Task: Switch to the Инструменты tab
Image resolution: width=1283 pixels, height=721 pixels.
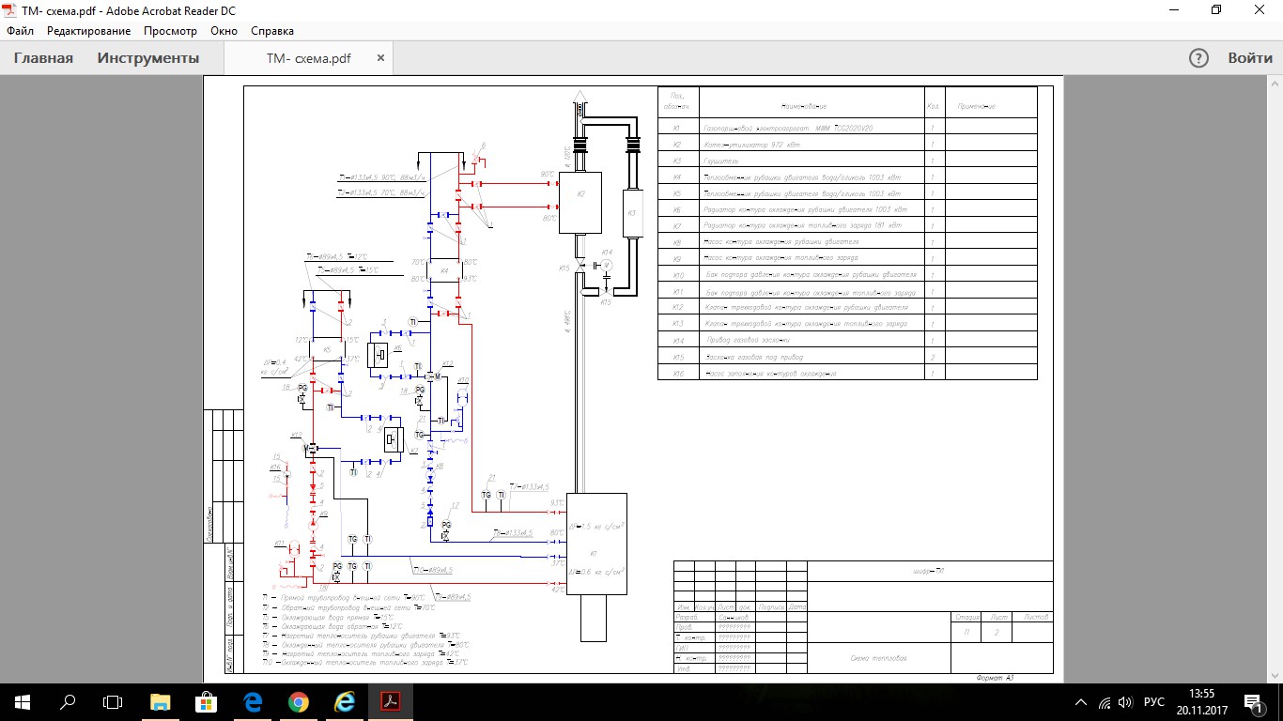Action: (x=148, y=58)
